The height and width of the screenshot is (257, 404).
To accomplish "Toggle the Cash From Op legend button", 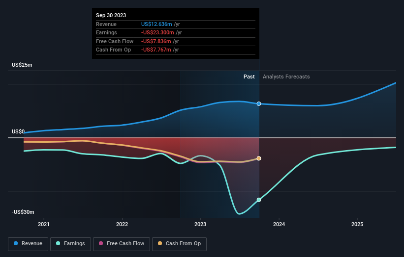I will click(x=179, y=244).
